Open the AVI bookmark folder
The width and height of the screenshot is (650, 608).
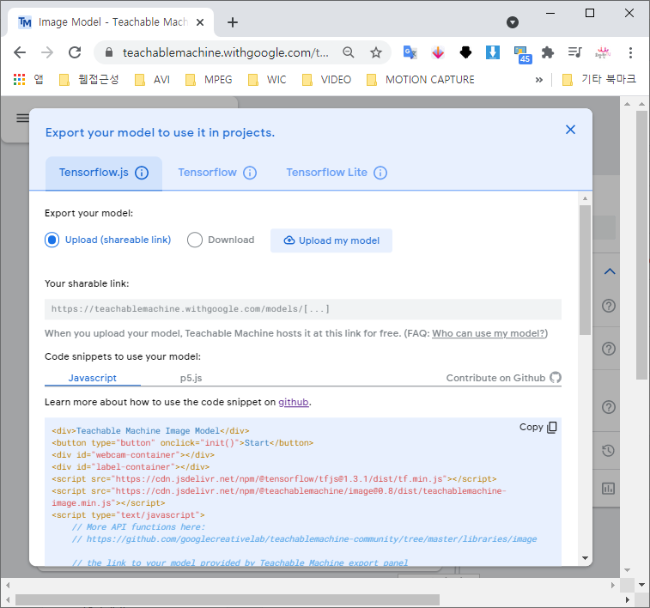[x=153, y=80]
